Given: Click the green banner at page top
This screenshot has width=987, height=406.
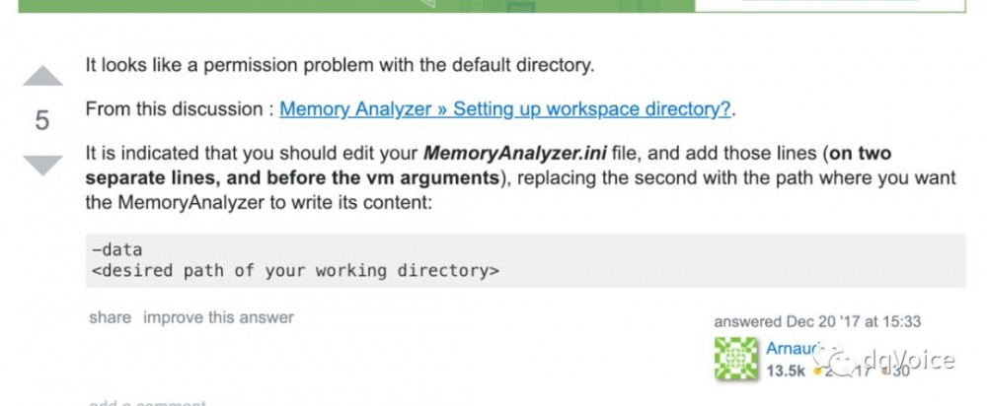Looking at the screenshot, I should [296, 5].
